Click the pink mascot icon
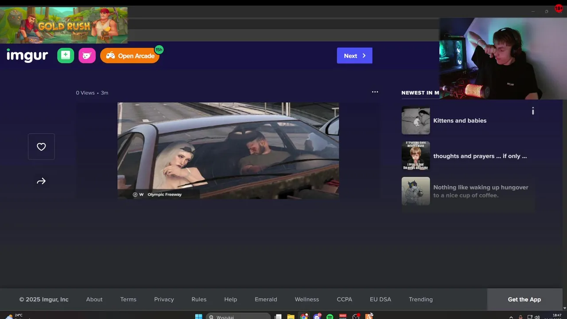Screen dimensions: 567x319 click(87, 55)
